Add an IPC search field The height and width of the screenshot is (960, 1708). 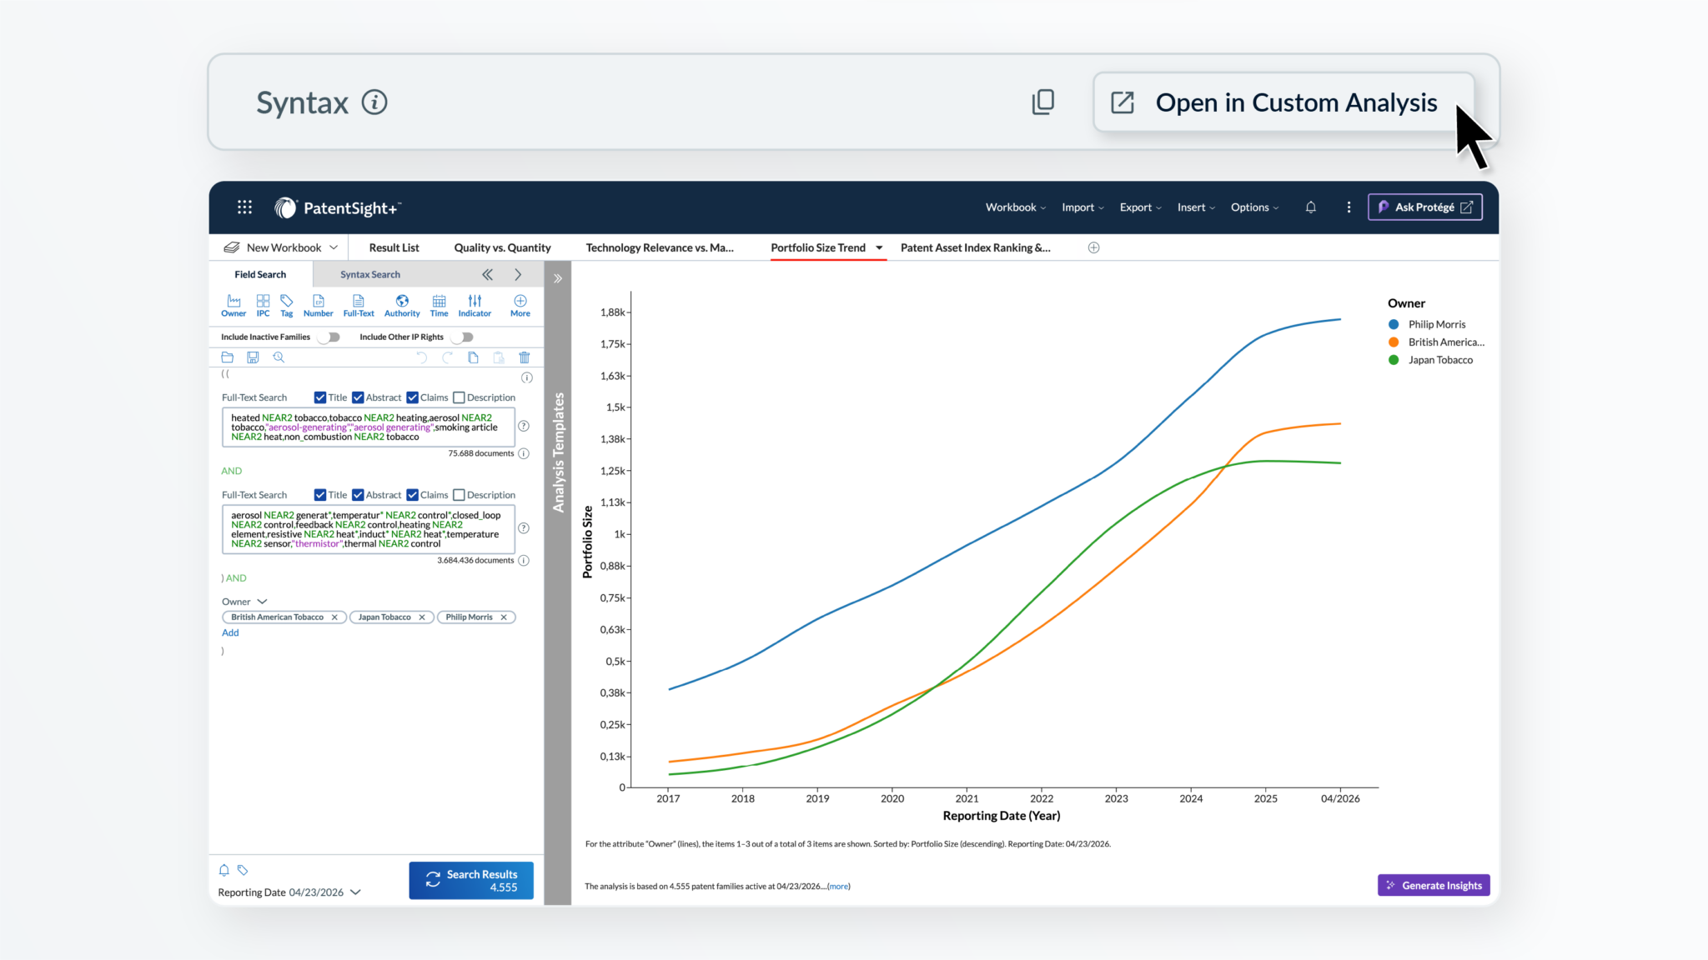[x=263, y=305]
